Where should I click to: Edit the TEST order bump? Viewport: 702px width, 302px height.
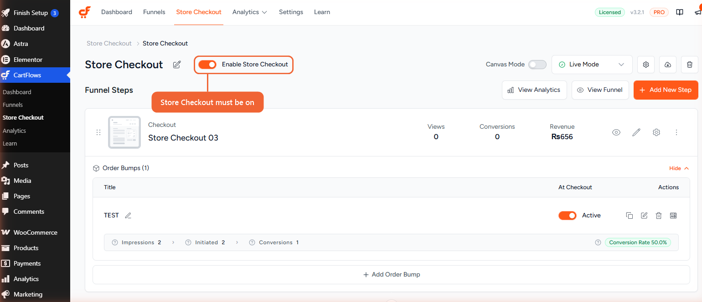pyautogui.click(x=644, y=216)
